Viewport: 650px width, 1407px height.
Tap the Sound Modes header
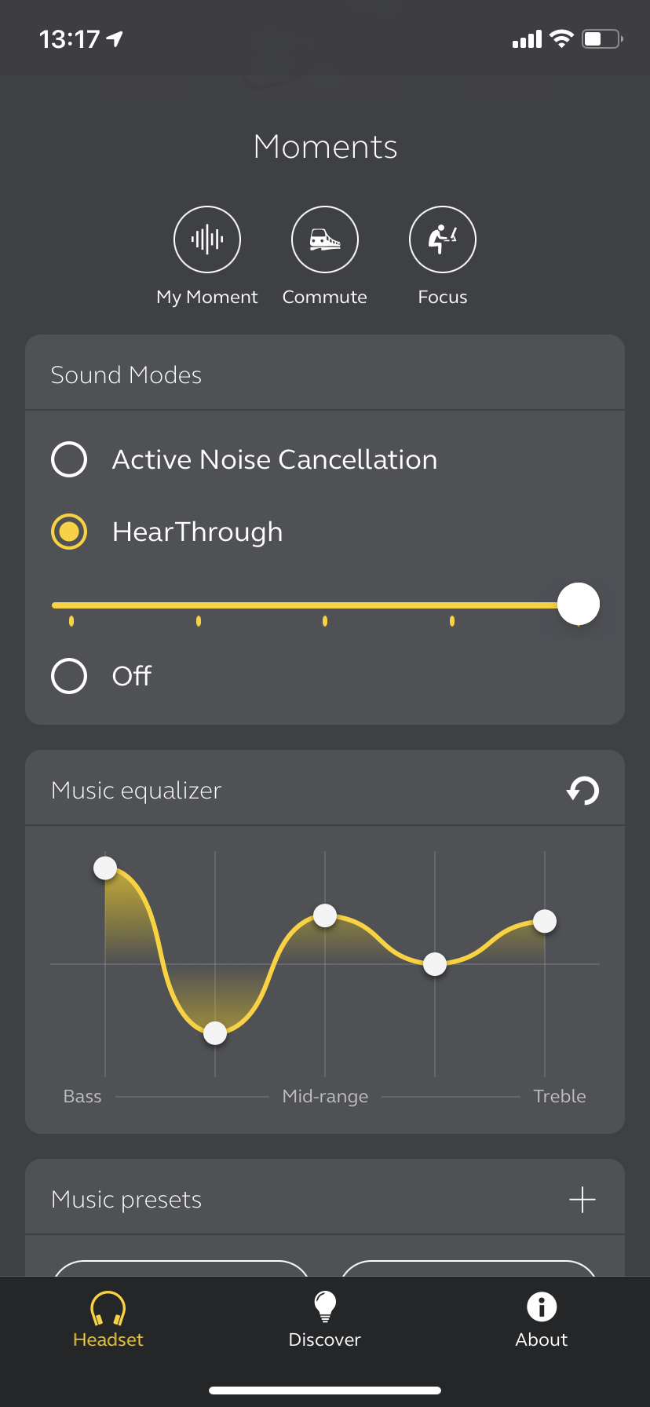(126, 375)
